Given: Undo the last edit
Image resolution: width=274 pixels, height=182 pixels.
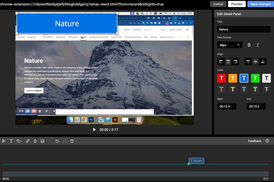Looking at the screenshot, I should 57,141.
